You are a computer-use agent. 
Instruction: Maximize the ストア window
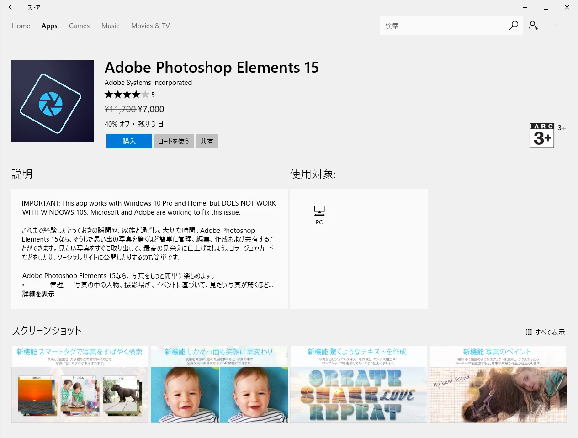pyautogui.click(x=546, y=7)
